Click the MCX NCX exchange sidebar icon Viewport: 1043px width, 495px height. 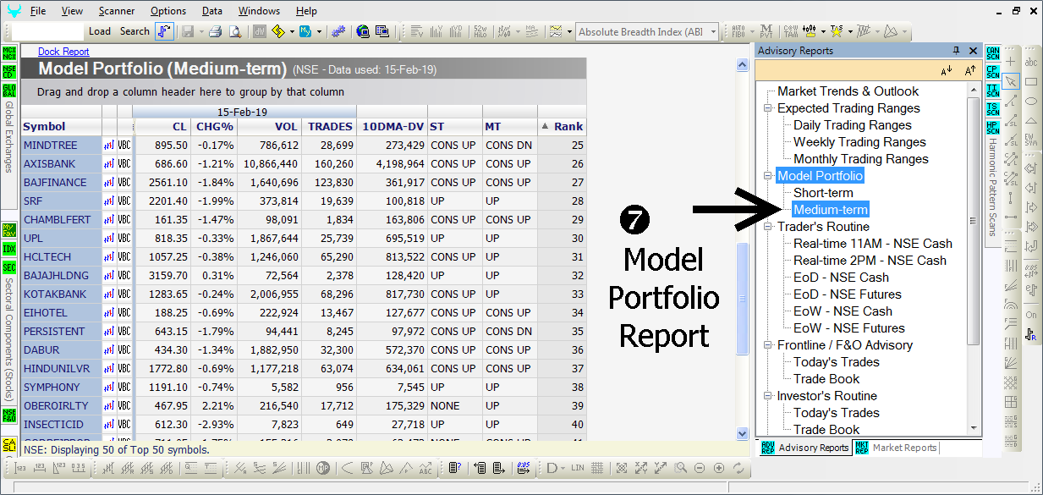pos(9,54)
